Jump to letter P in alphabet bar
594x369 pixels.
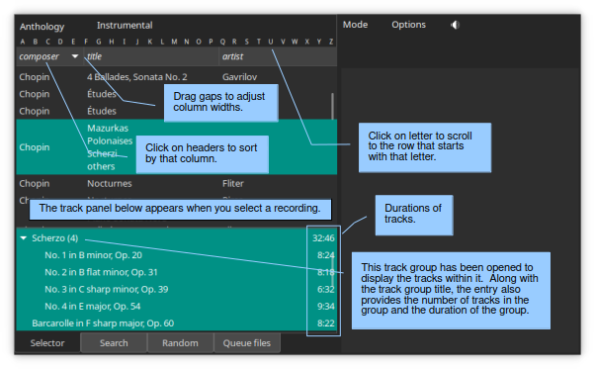(x=211, y=42)
